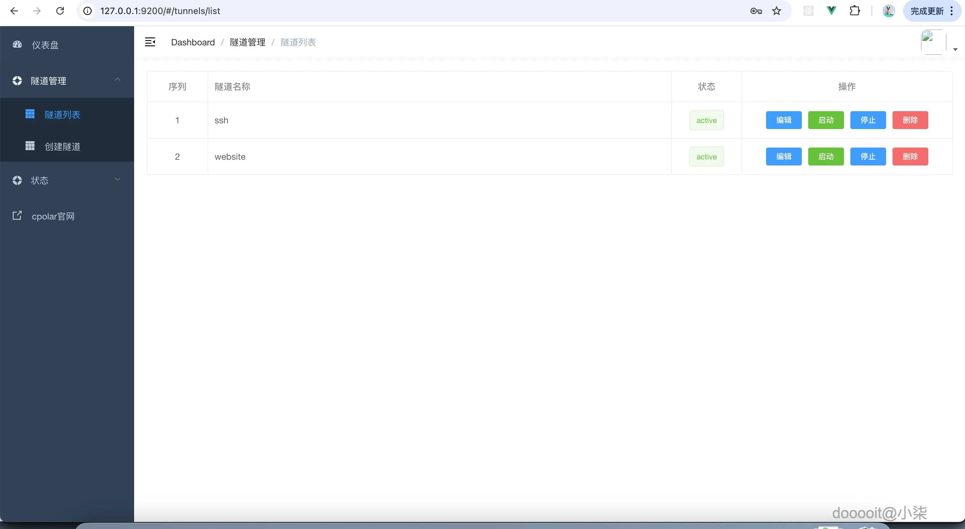Click 停止 button for website tunnel
Viewport: 965px width, 529px height.
(868, 156)
